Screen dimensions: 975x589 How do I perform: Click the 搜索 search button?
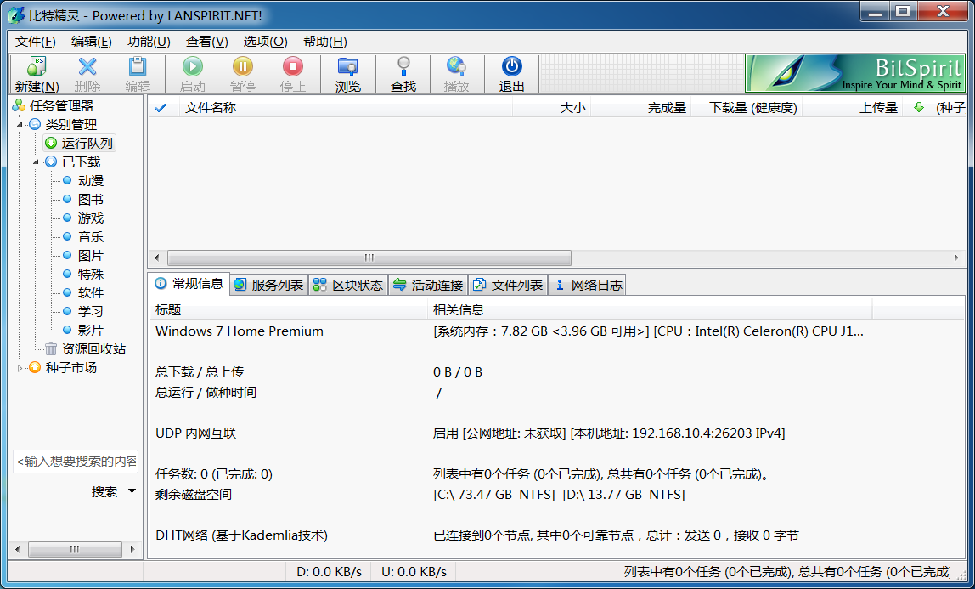[104, 492]
